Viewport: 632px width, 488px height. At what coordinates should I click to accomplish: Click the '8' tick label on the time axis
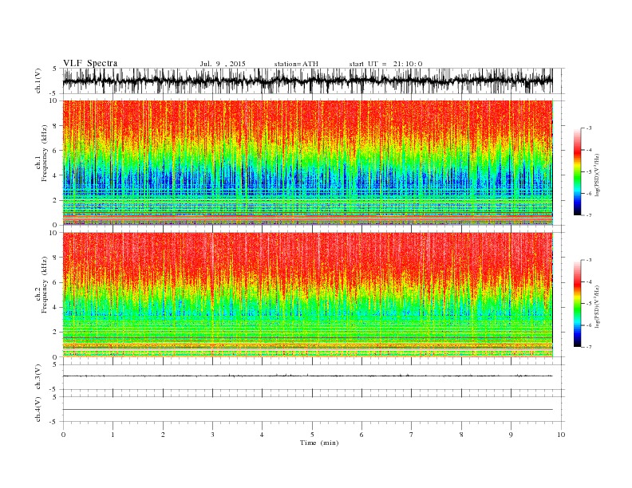click(461, 435)
